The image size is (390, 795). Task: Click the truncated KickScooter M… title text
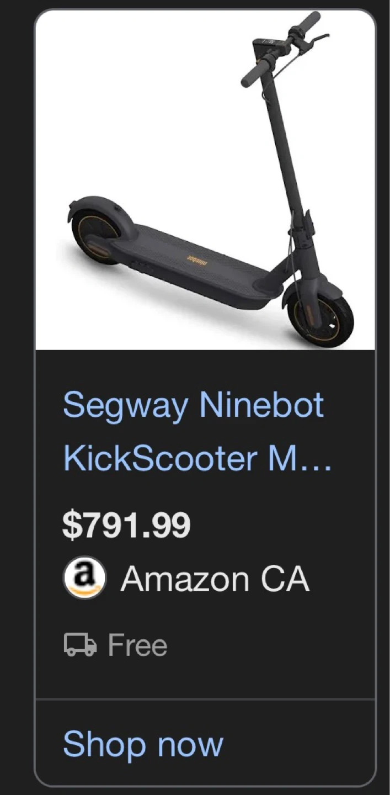pyautogui.click(x=164, y=458)
